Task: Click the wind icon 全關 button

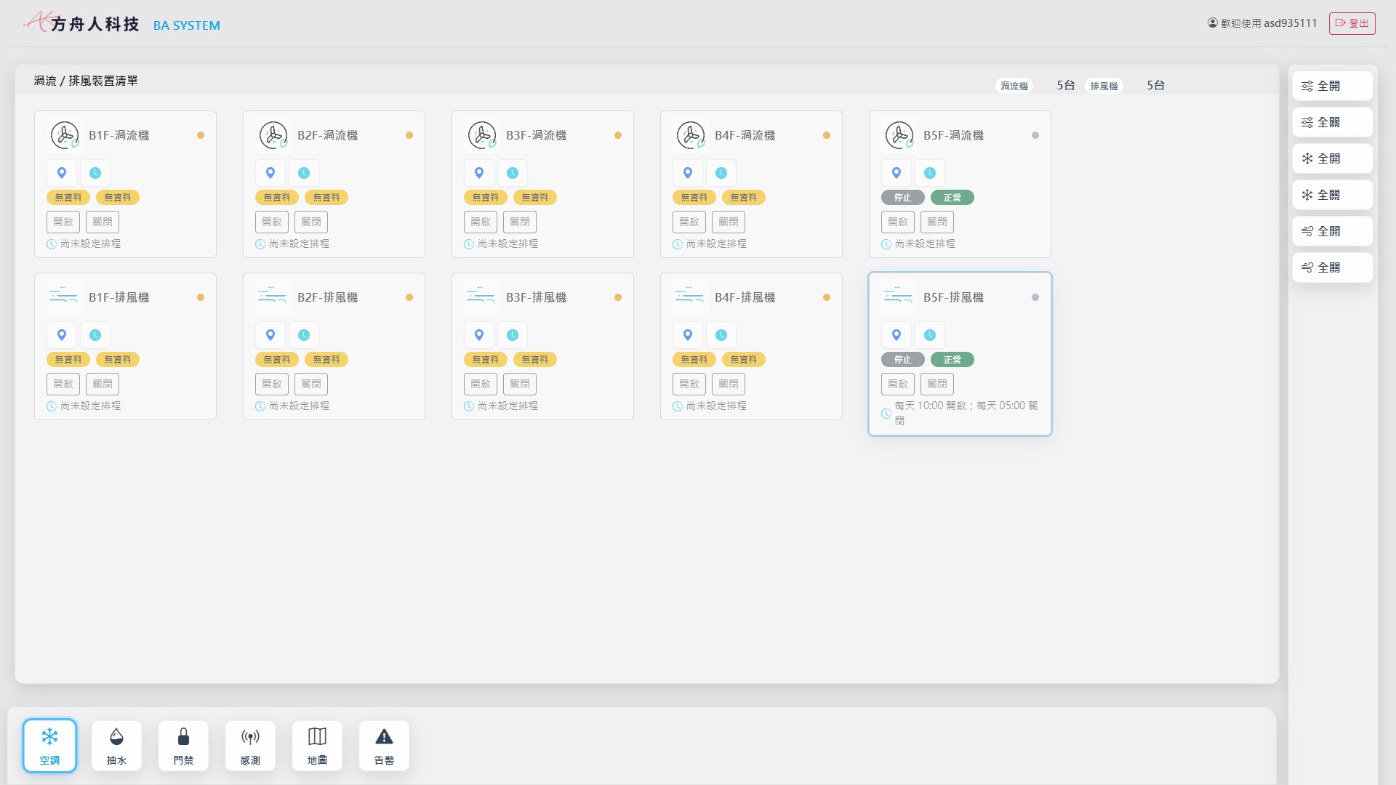Action: coord(1332,267)
